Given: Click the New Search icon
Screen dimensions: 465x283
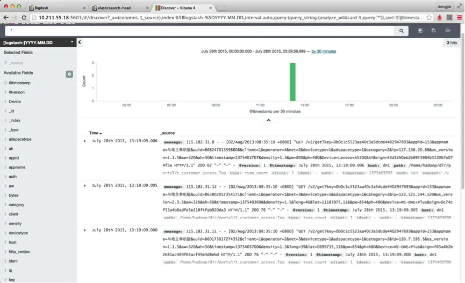Looking at the screenshot, I should pos(420,30).
